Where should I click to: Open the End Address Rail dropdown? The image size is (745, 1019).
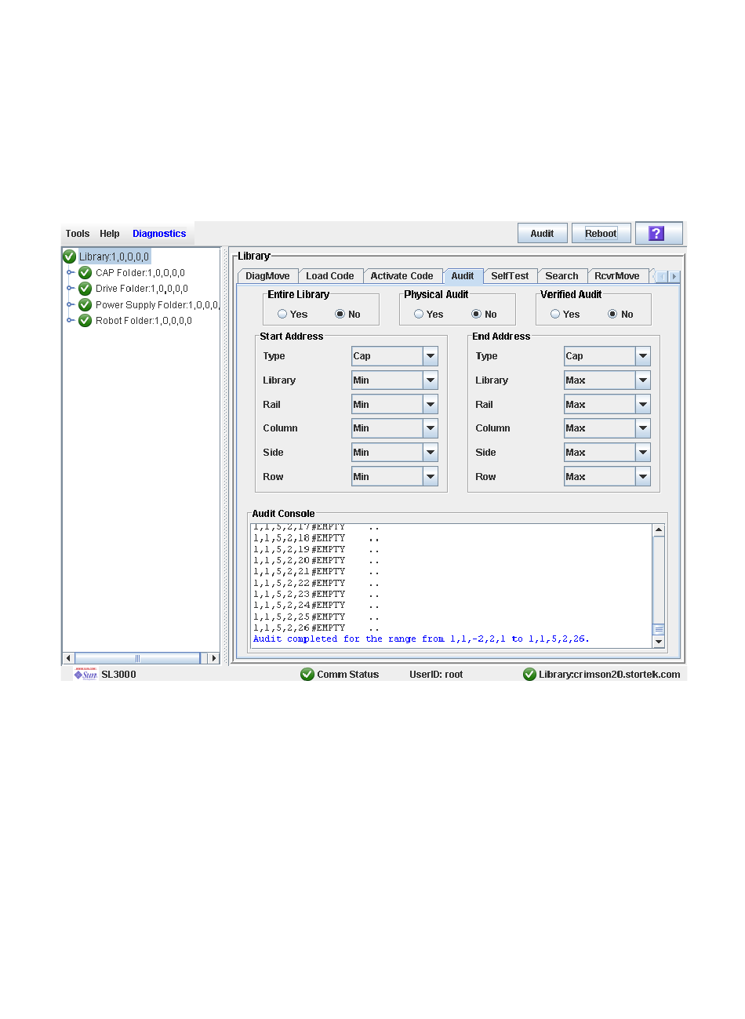tap(643, 405)
